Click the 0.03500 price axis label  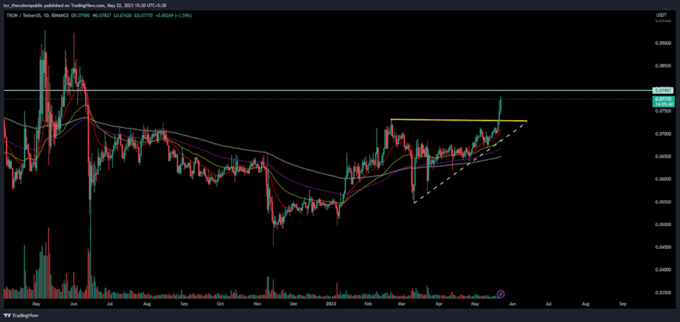click(x=662, y=293)
